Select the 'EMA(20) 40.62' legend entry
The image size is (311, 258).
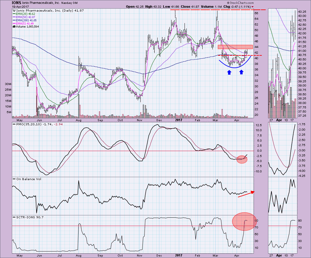[x=25, y=14]
